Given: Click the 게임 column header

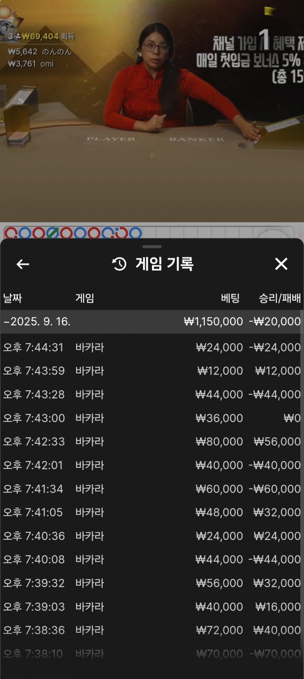Looking at the screenshot, I should pos(85,298).
